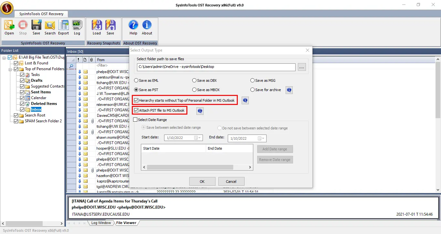Click the SysInfoTools application logo
441x234 pixels.
coord(7,8)
